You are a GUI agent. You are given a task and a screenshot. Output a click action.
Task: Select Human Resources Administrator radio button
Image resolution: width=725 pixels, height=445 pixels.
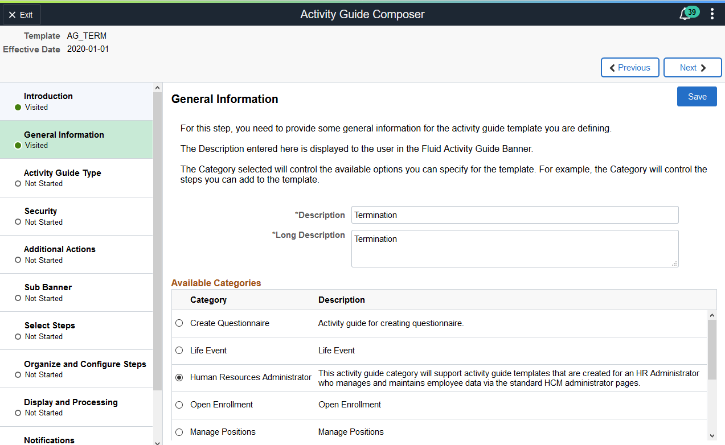point(179,378)
